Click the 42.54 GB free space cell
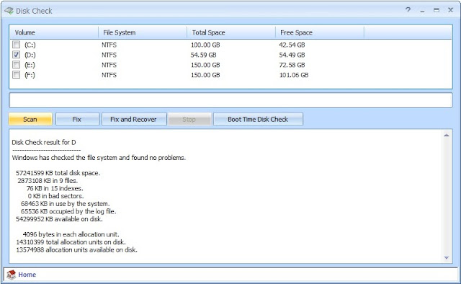 pos(292,45)
